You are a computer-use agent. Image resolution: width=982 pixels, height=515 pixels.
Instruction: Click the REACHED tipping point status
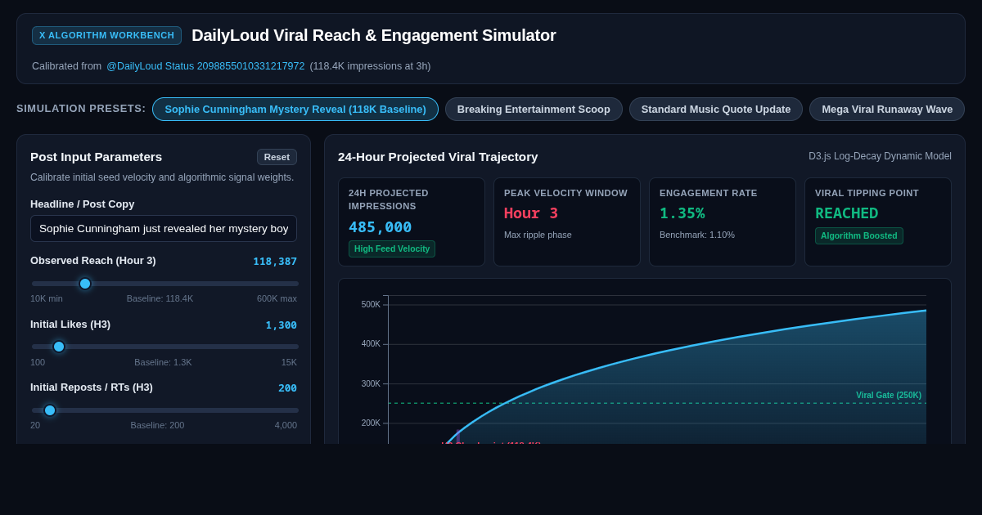(x=846, y=213)
